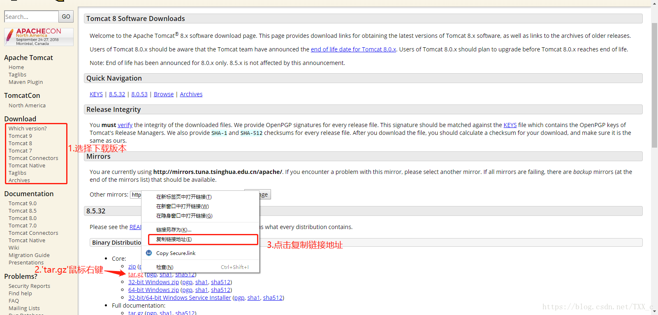Click the Search input field

pos(31,16)
